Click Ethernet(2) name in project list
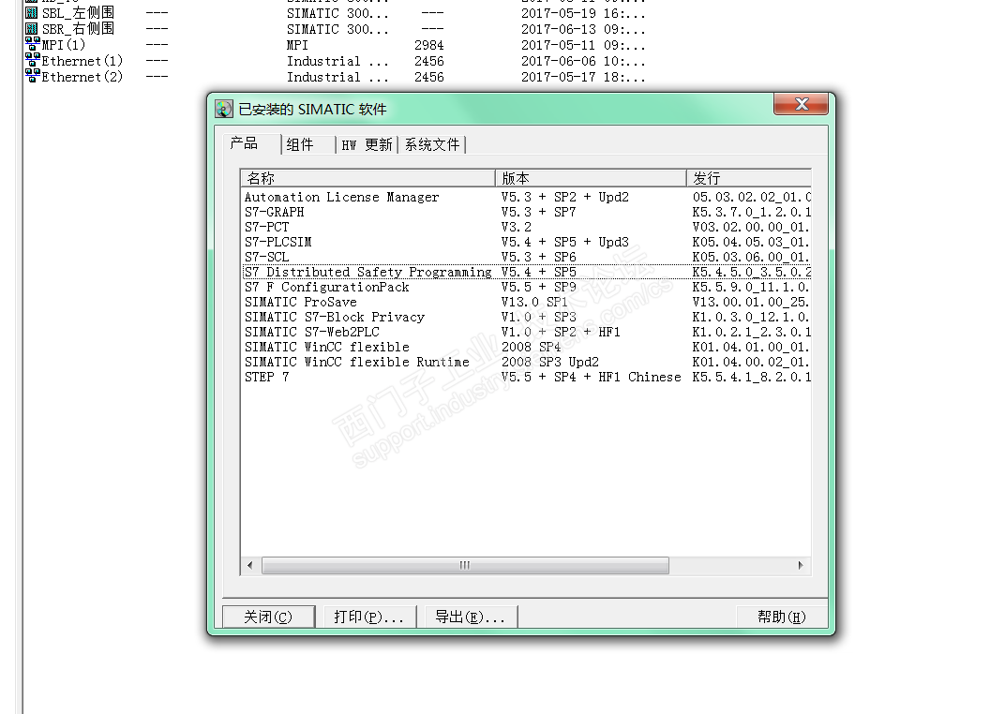Screen dimensions: 1005x714 coord(82,77)
